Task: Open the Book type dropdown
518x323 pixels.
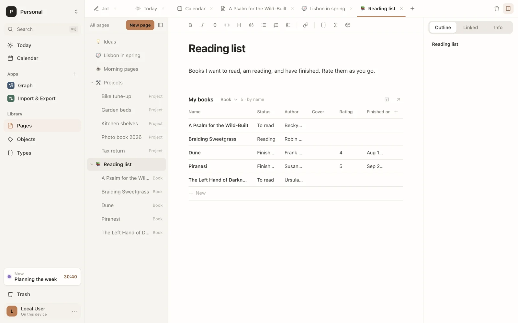Action: (x=229, y=99)
